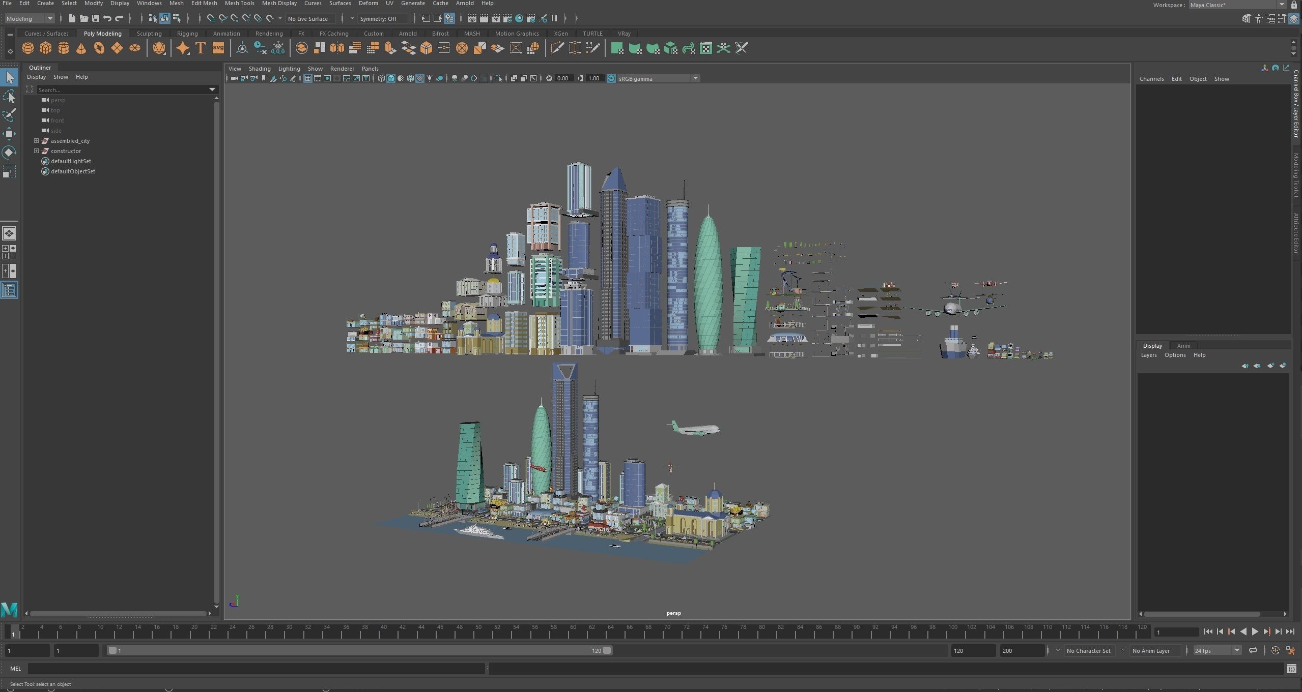Toggle film gate in viewport toolbar
The image size is (1302, 692).
[x=318, y=78]
